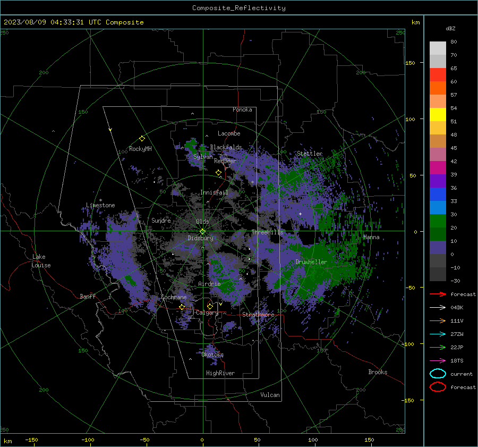This screenshot has width=478, height=447.
Task: Click the Limestone label on the map
Action: pyautogui.click(x=100, y=205)
